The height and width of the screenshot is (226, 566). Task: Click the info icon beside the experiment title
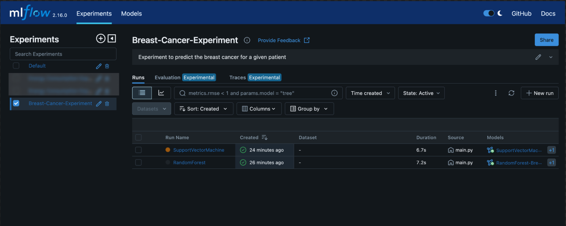[x=247, y=40]
